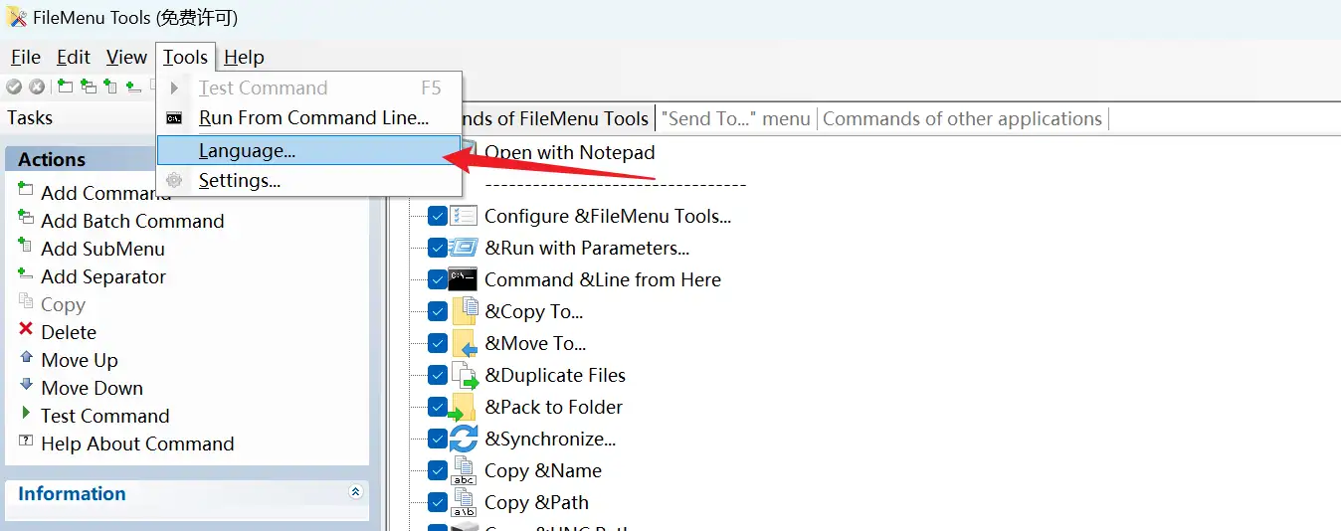The image size is (1341, 531).
Task: Toggle &Duplicate Files checkbox
Action: coord(438,375)
